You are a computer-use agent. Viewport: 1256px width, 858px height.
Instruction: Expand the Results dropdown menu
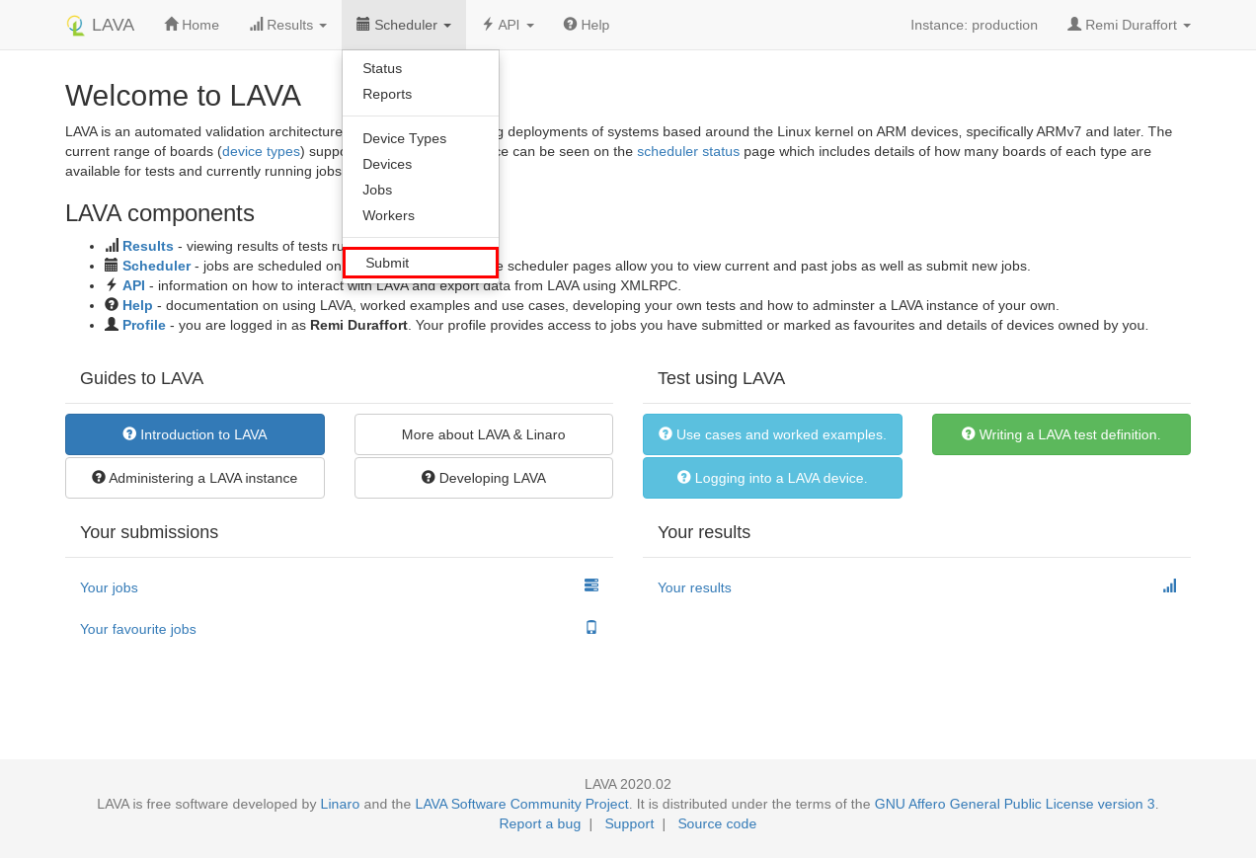[287, 25]
